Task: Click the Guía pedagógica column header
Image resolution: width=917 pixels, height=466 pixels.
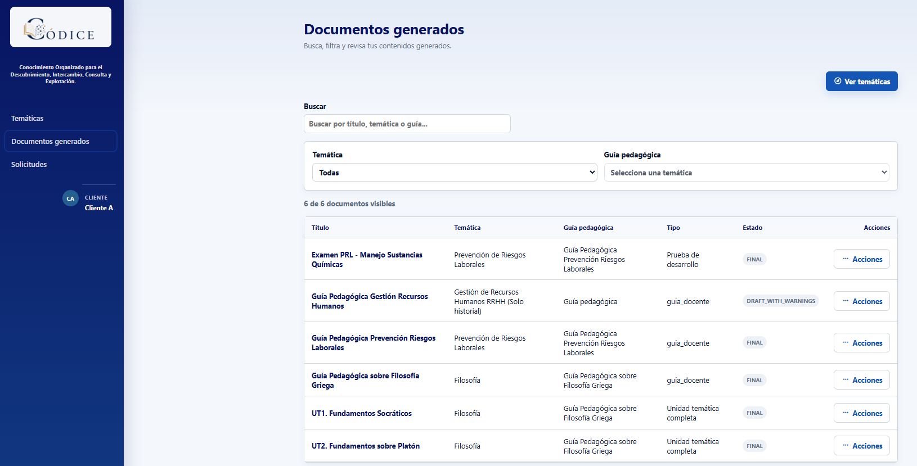Action: (x=588, y=228)
